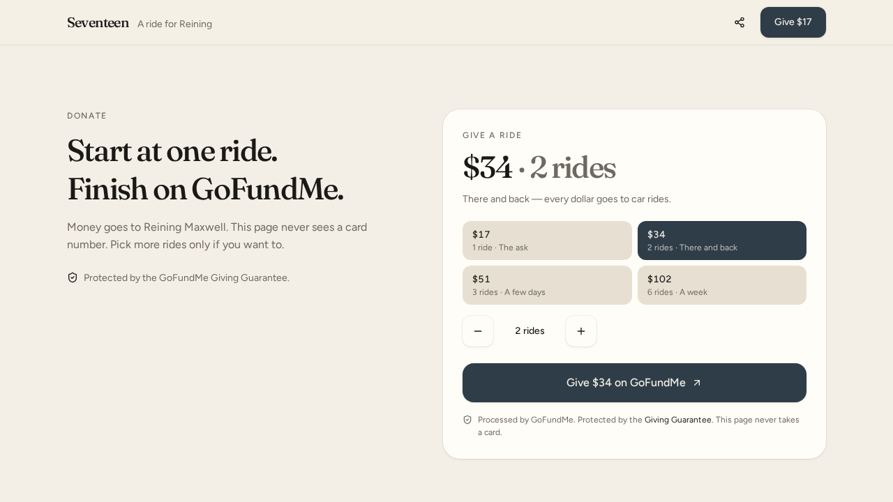Click the share icon in header
The image size is (893, 502).
point(740,22)
